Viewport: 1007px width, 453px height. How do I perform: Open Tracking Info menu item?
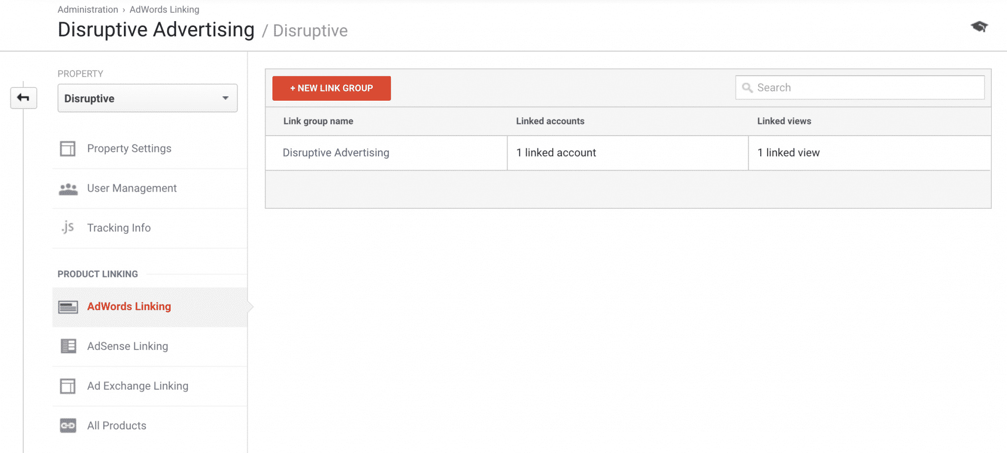(149, 228)
